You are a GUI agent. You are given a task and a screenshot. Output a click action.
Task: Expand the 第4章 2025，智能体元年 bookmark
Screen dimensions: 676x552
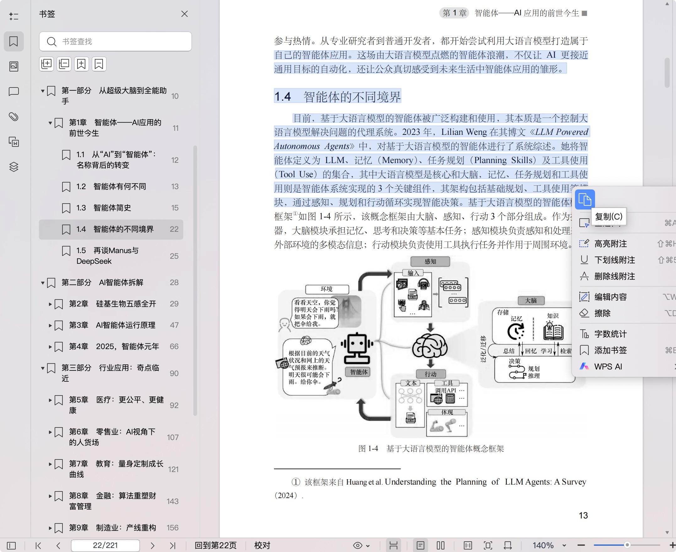click(x=50, y=347)
